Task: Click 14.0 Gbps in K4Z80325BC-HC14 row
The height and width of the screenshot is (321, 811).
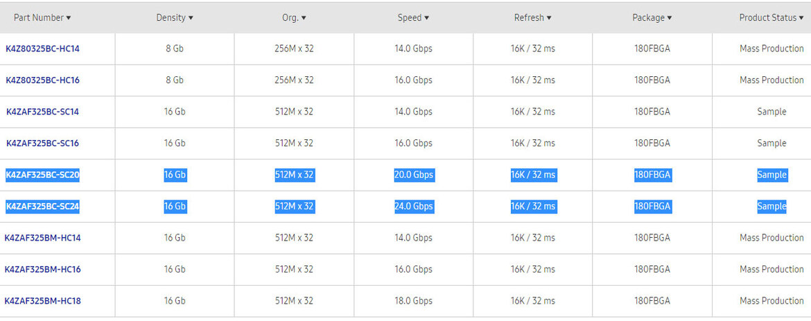Action: [413, 49]
